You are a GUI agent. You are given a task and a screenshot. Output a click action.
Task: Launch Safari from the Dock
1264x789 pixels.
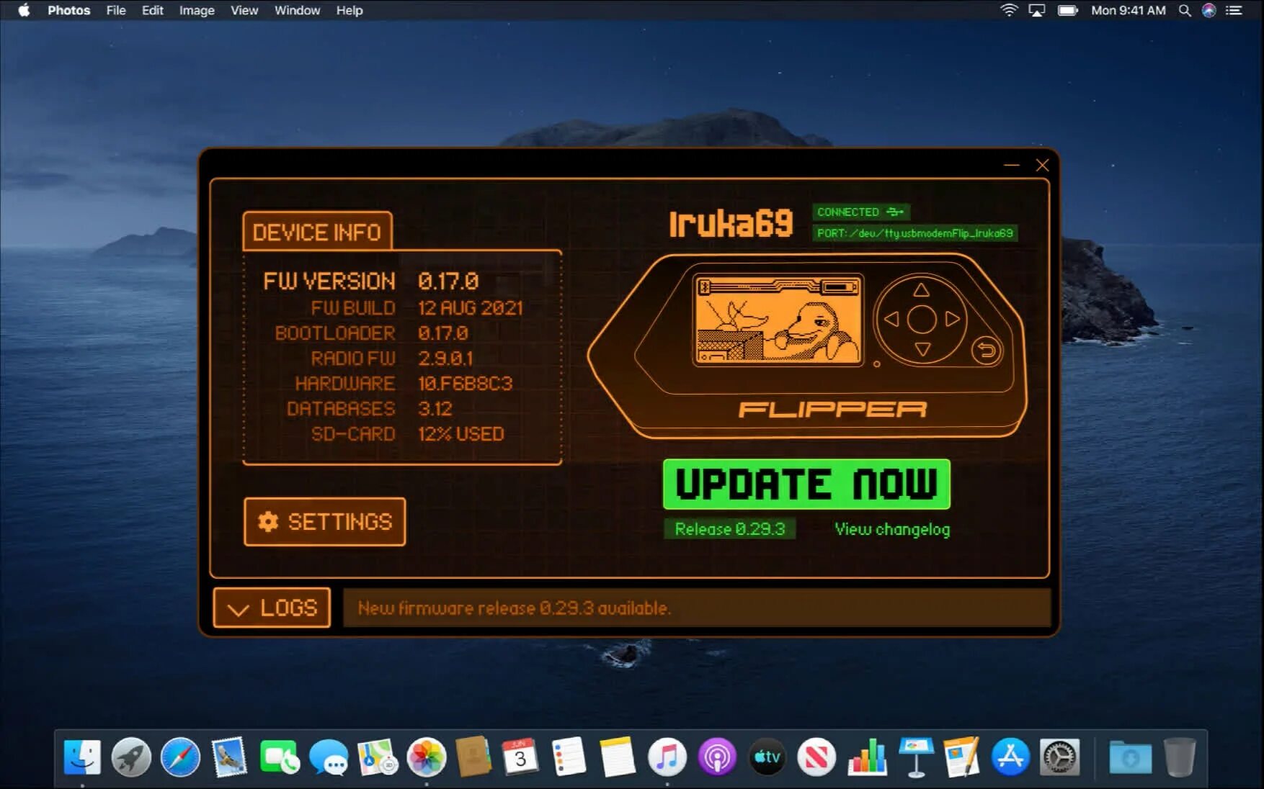tap(180, 757)
